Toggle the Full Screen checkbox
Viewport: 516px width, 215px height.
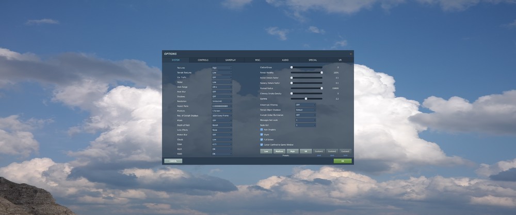point(262,139)
